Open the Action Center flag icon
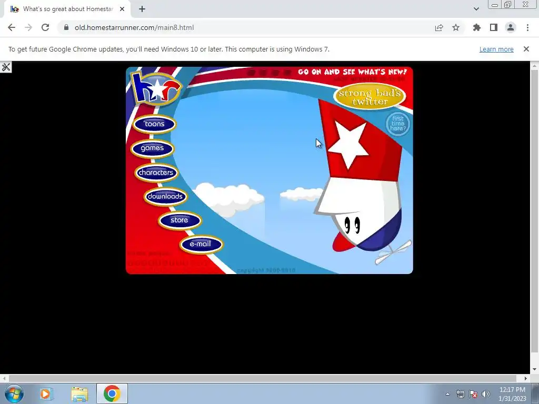539x404 pixels. [x=473, y=394]
